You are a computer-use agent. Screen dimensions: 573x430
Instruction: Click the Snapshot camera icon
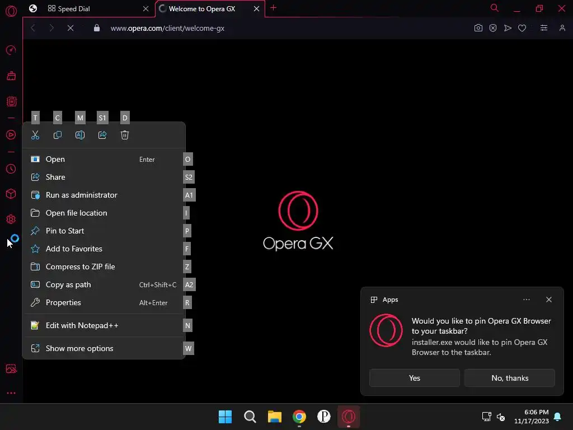(x=478, y=28)
